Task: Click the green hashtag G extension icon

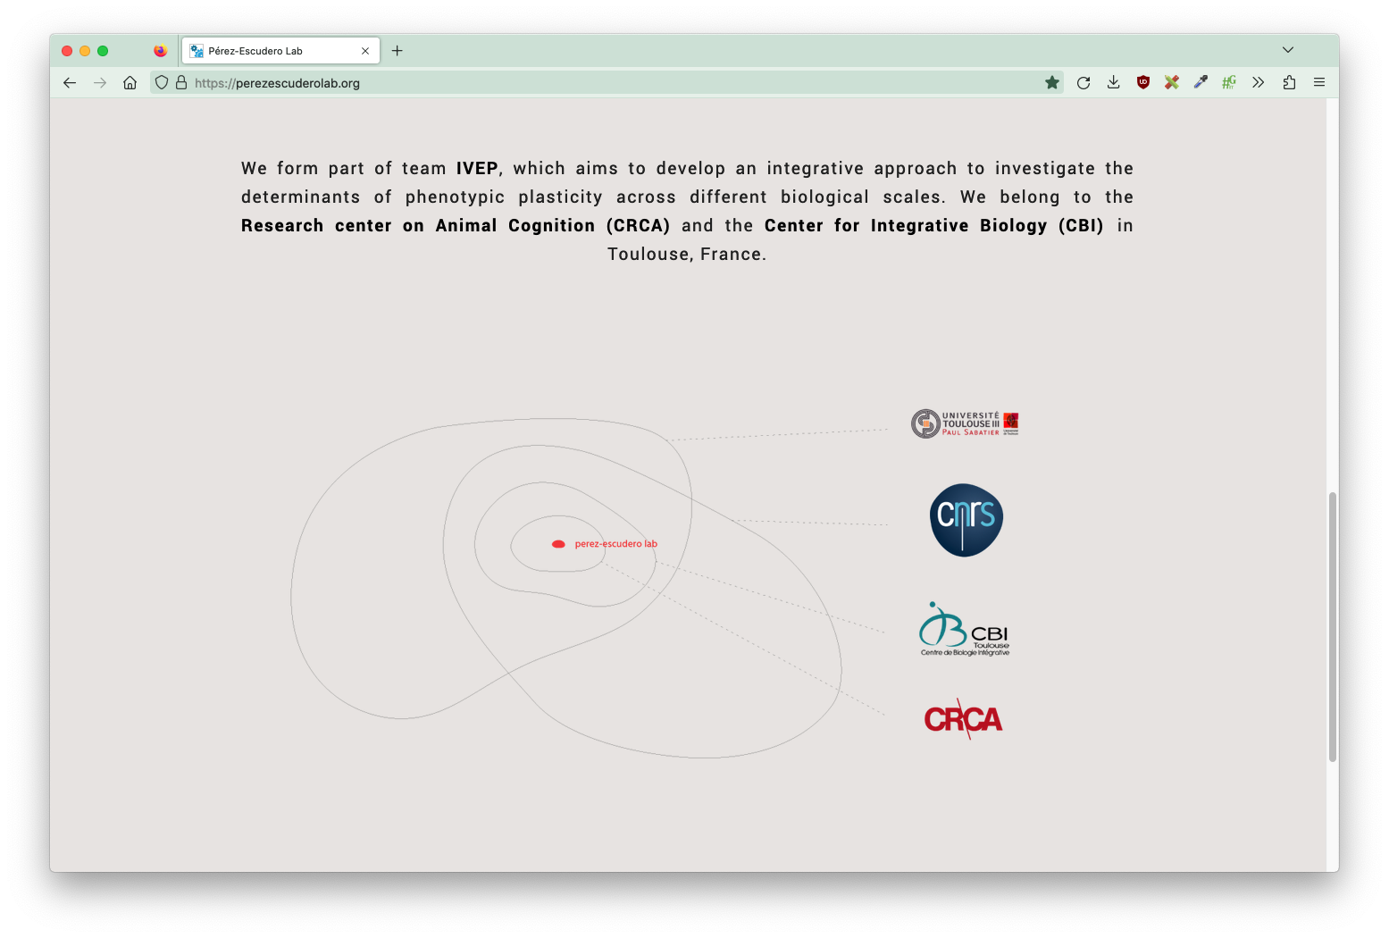Action: 1229,83
